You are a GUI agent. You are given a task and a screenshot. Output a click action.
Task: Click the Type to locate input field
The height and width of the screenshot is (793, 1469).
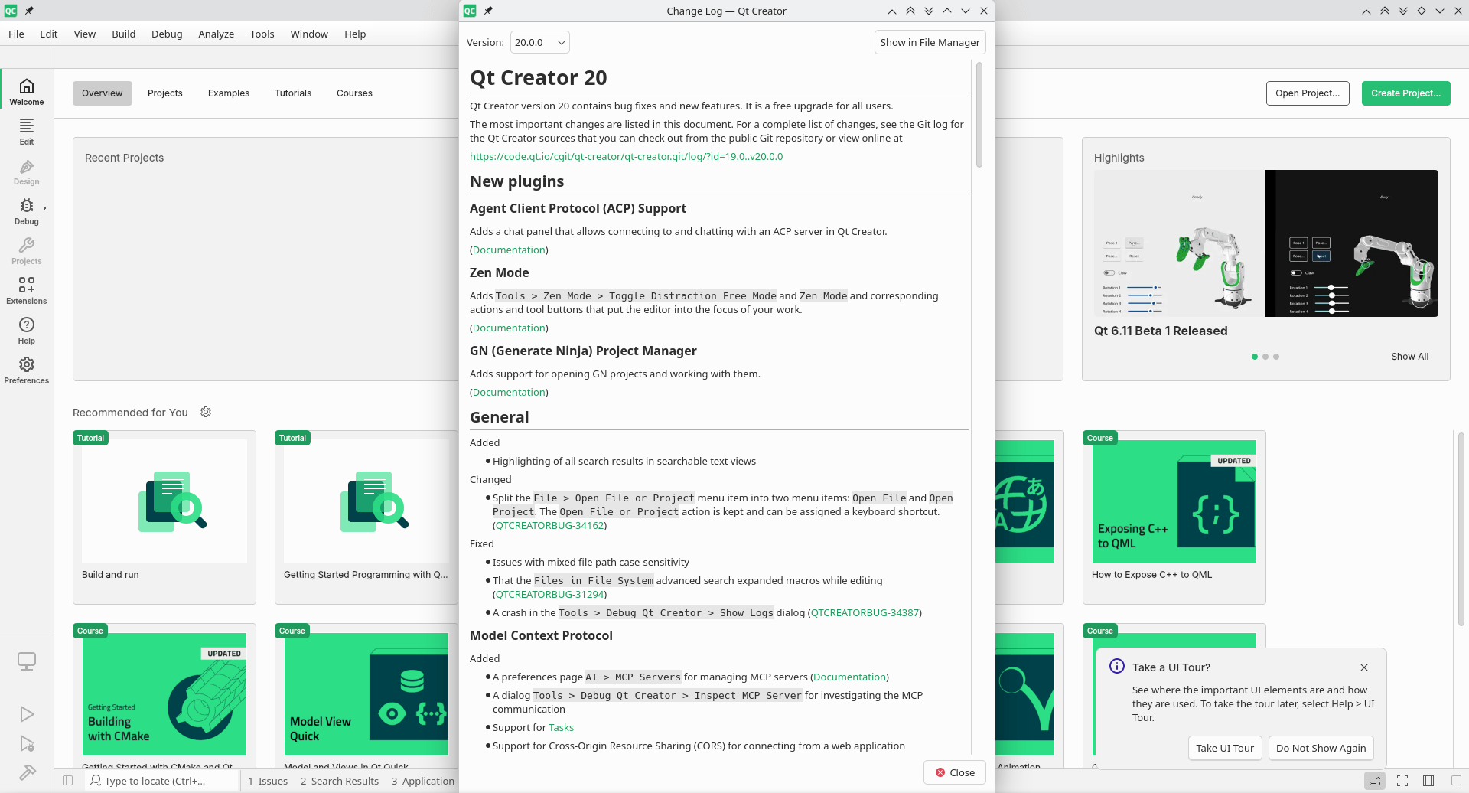pos(162,781)
